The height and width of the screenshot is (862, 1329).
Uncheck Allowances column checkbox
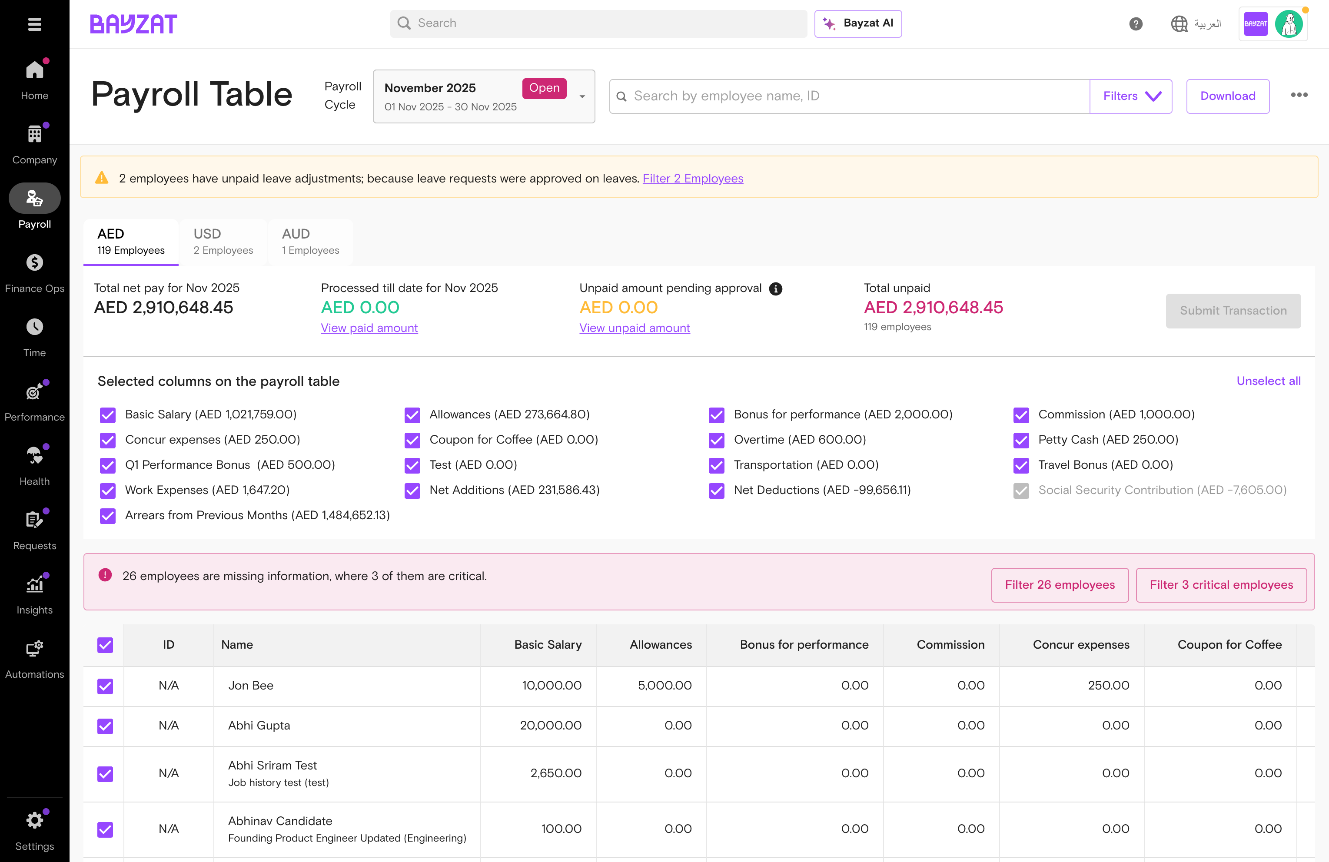click(412, 415)
